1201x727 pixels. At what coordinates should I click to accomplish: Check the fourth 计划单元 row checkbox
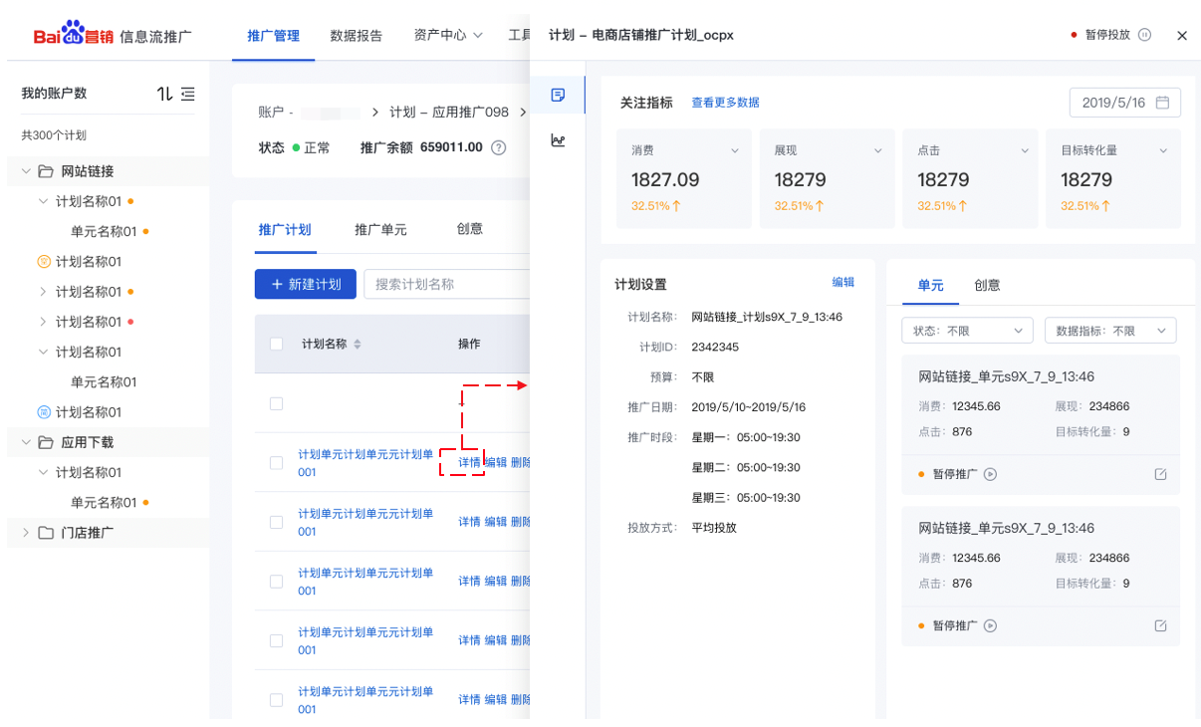coord(276,641)
